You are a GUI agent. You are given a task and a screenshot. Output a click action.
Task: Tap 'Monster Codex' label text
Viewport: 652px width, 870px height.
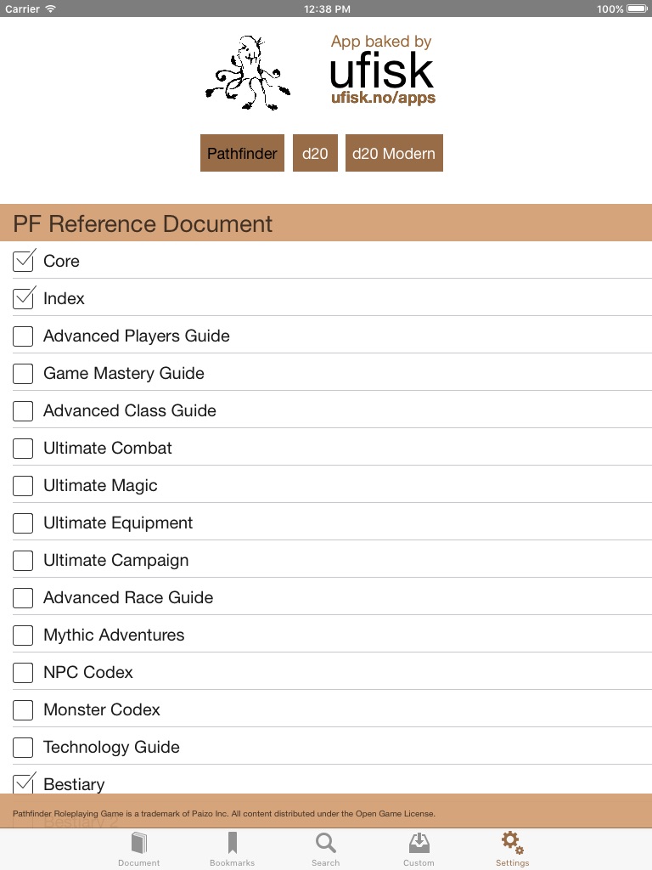102,709
